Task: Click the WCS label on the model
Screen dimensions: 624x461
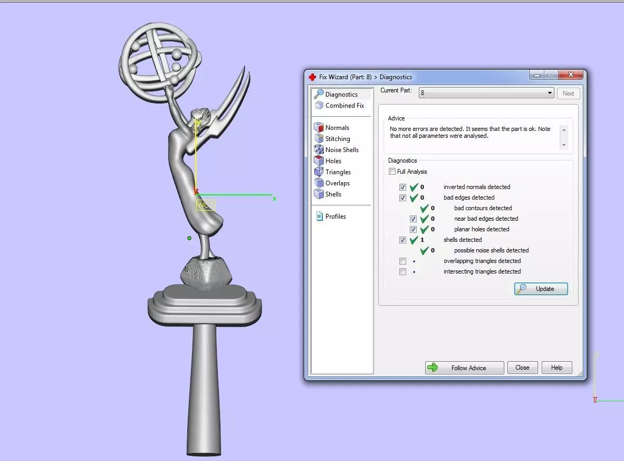Action: [205, 205]
